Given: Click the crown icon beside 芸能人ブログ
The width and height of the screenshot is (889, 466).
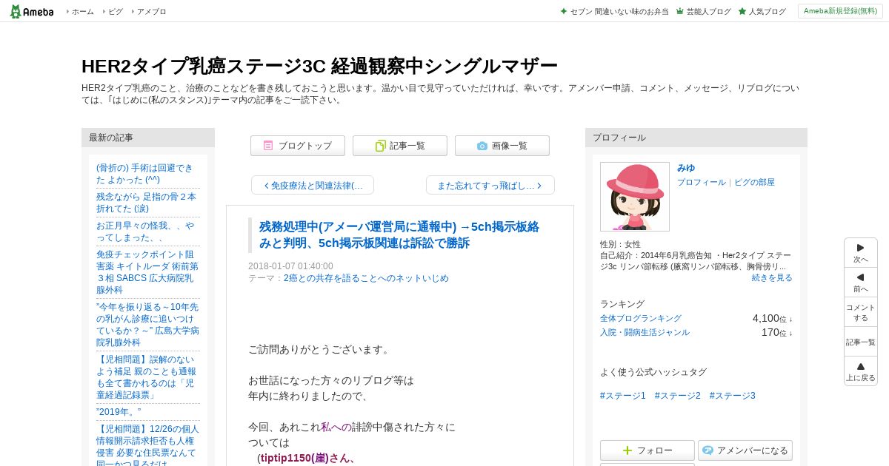Looking at the screenshot, I should (x=680, y=11).
